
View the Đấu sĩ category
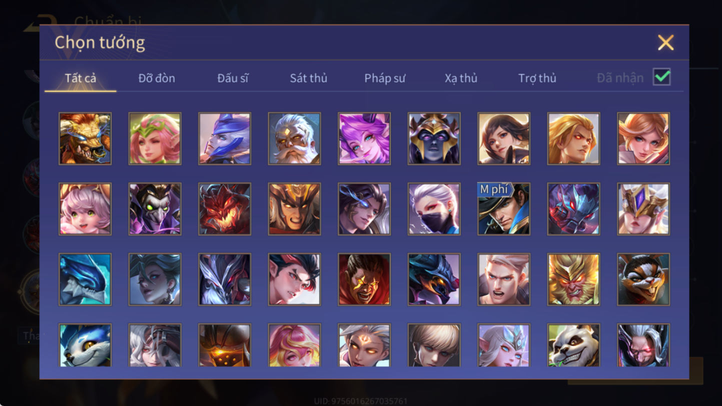233,78
